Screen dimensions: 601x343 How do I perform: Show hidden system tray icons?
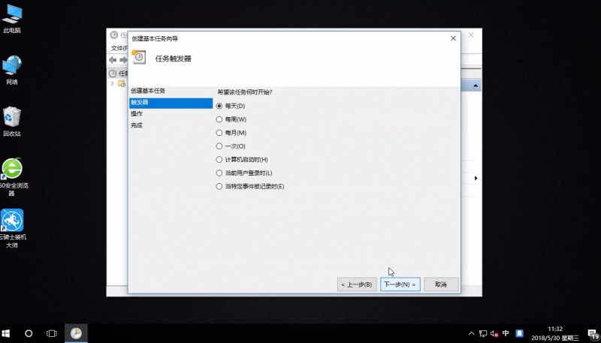472,333
